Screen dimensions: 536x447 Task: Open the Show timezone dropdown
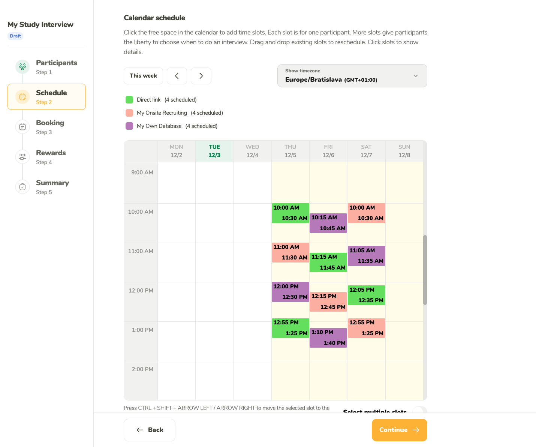click(x=352, y=76)
